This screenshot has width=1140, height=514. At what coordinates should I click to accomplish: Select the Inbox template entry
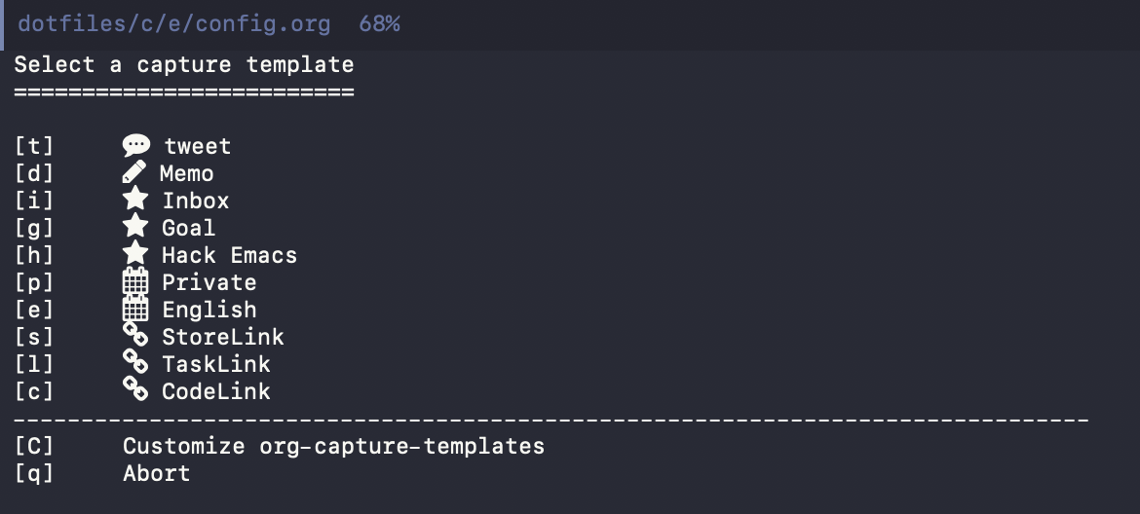[x=196, y=202]
